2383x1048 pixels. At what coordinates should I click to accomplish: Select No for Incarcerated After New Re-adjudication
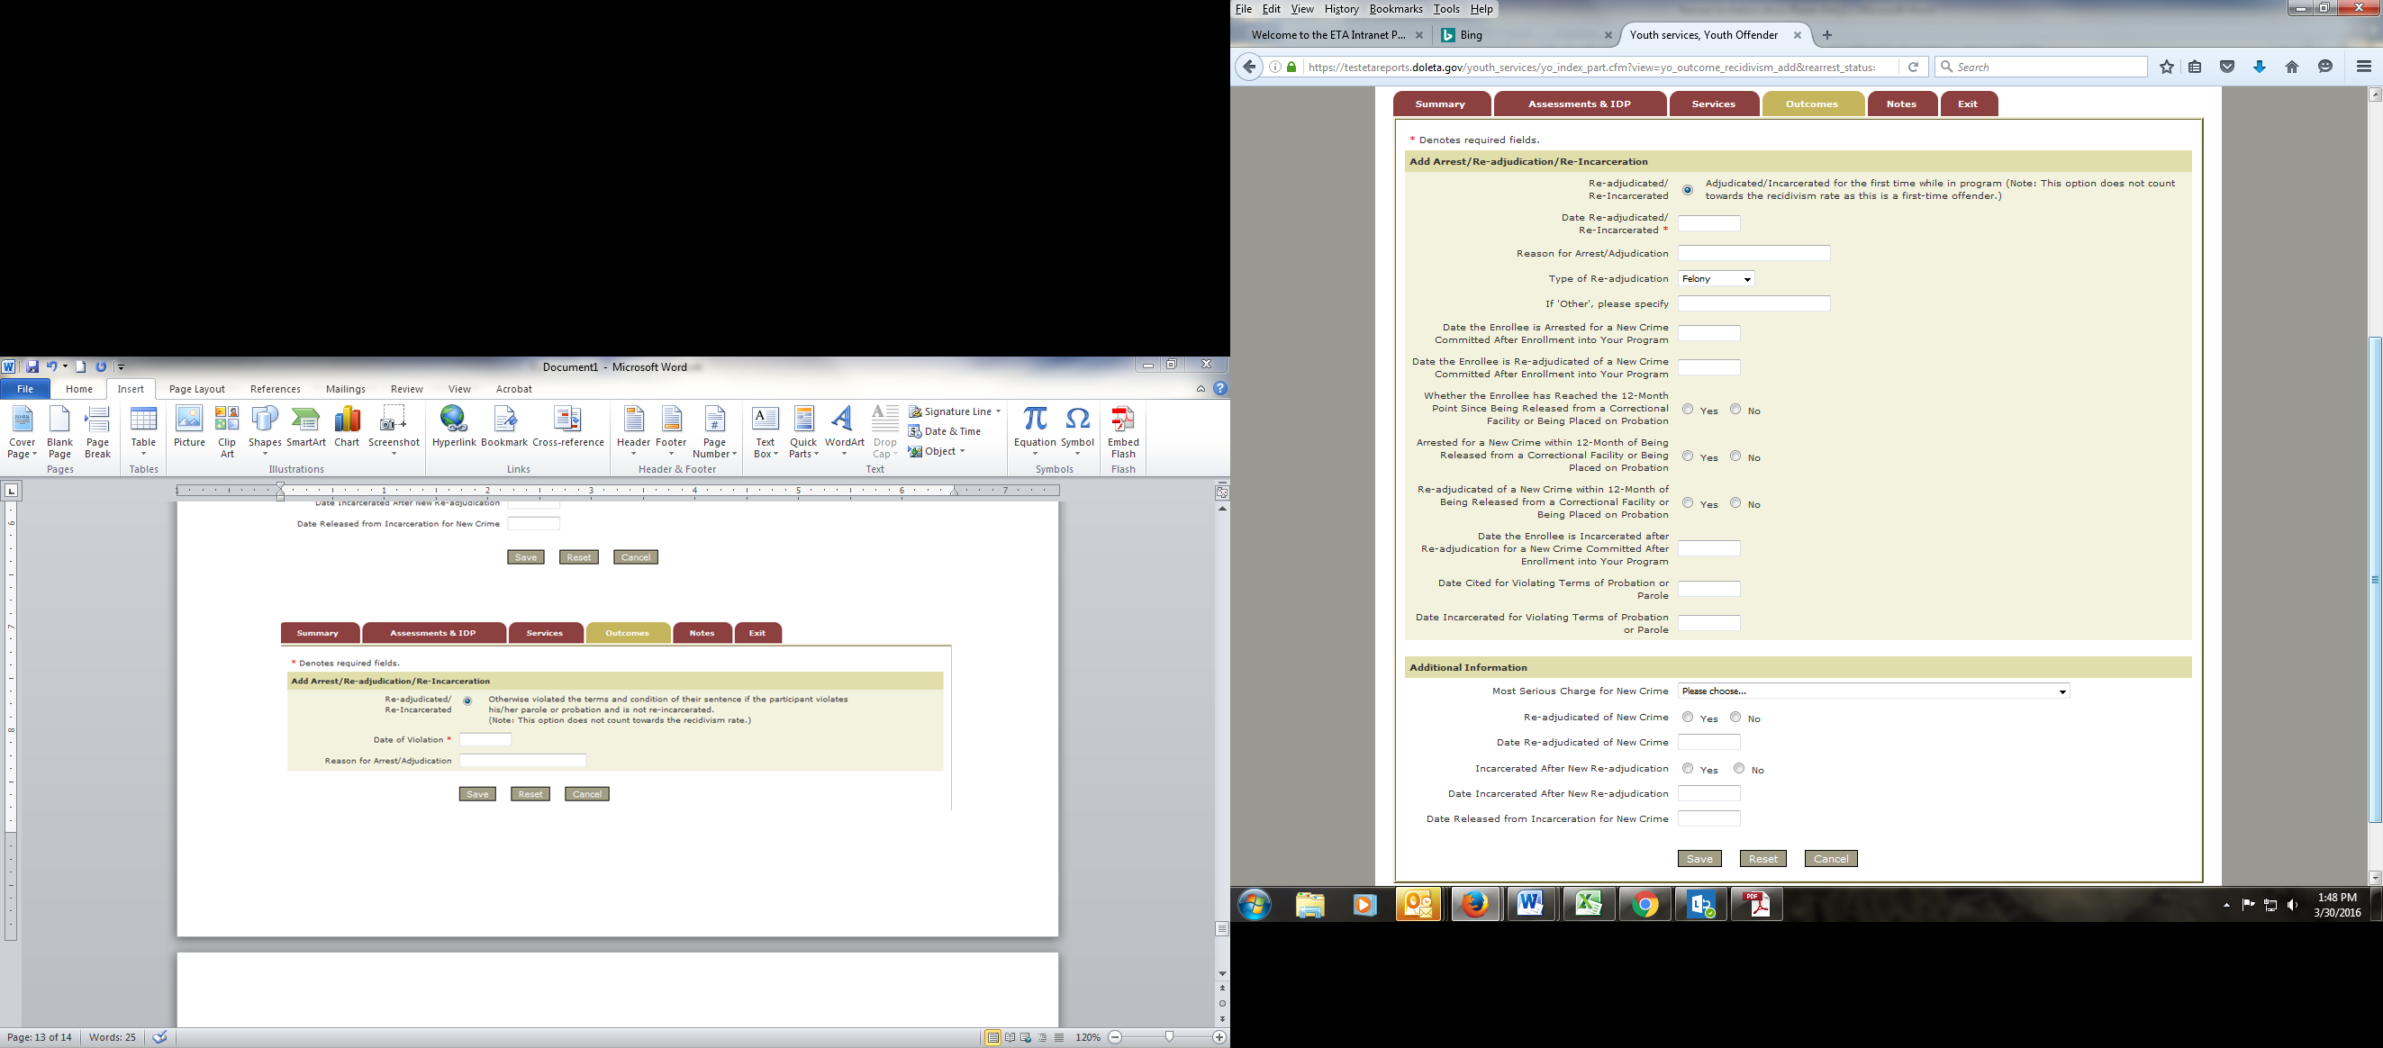point(1739,768)
